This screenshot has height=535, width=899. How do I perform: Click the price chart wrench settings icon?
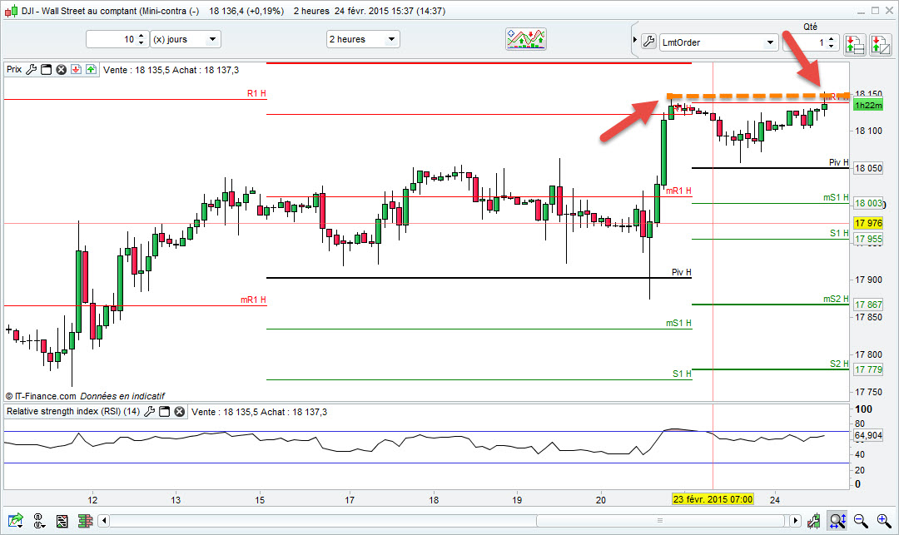tap(31, 70)
